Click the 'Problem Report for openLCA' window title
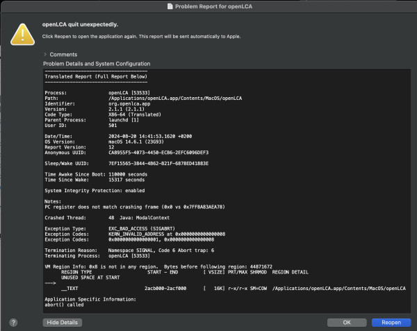The height and width of the screenshot is (331, 417). [213, 6]
